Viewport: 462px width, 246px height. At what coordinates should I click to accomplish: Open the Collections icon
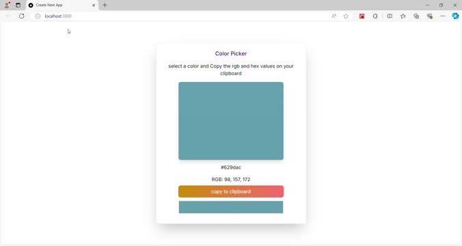416,16
